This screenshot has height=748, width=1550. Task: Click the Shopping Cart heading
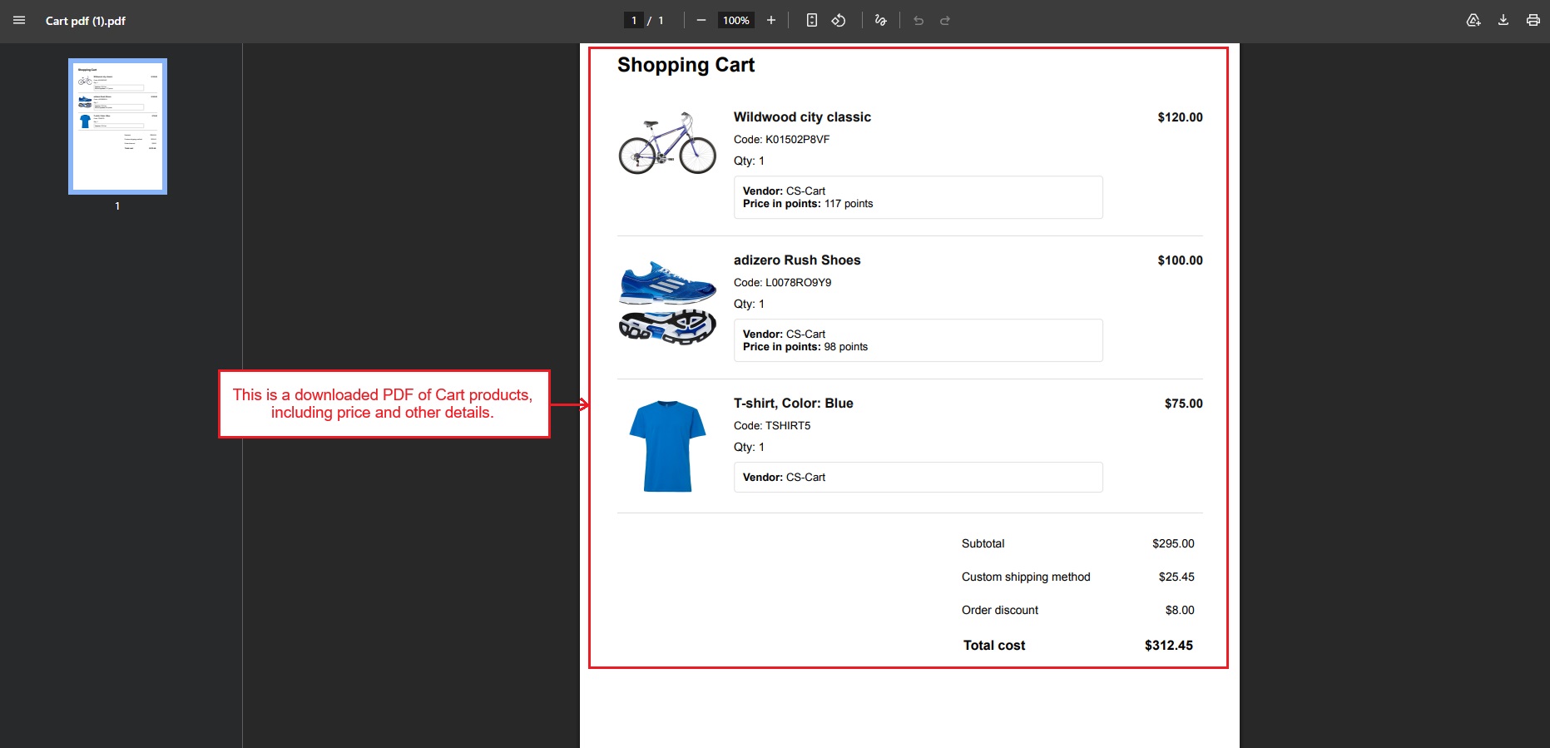pos(686,65)
